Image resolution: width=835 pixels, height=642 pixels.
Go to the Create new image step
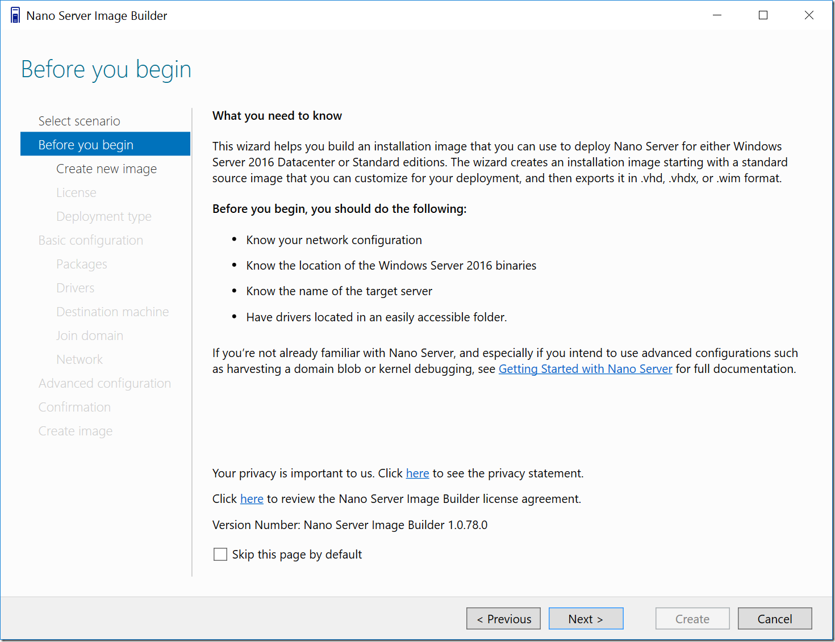coord(107,169)
